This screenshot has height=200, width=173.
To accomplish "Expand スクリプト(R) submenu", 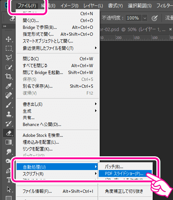I will click(57, 174).
